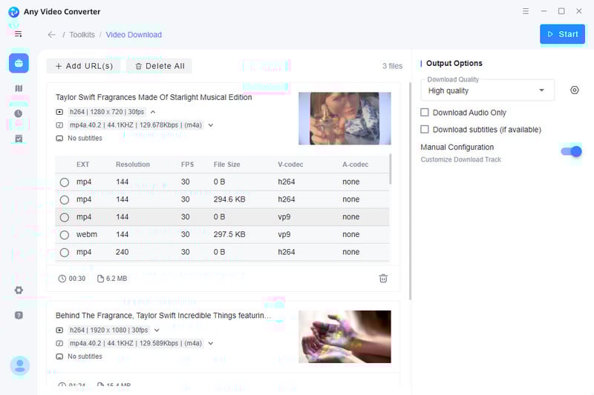Click Delete All button
The image size is (594, 395).
(x=160, y=66)
